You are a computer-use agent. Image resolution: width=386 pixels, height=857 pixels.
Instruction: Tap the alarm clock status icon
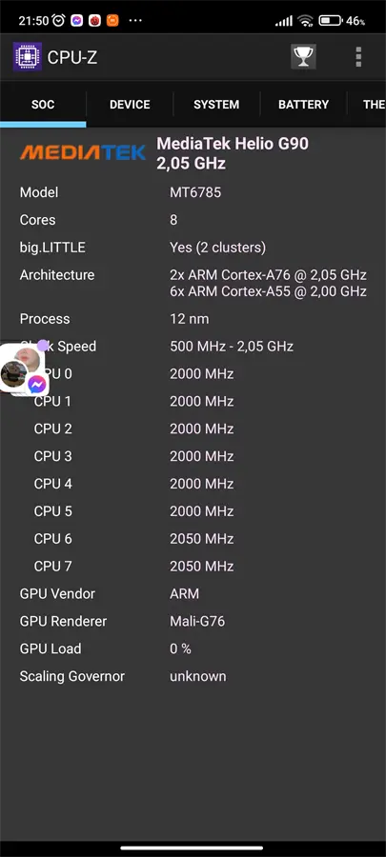pyautogui.click(x=58, y=21)
